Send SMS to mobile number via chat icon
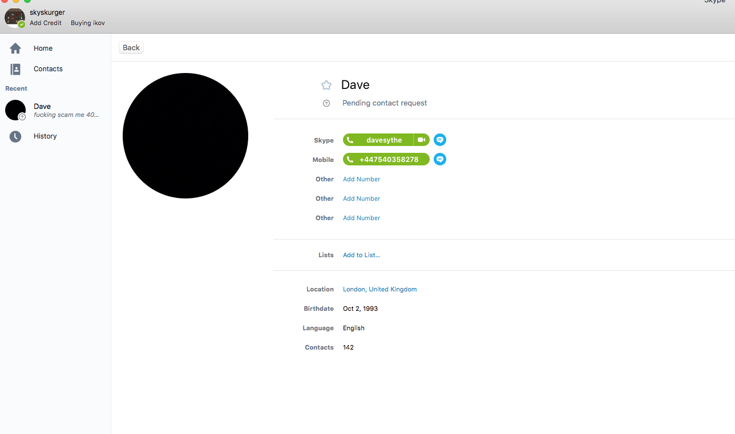 440,159
